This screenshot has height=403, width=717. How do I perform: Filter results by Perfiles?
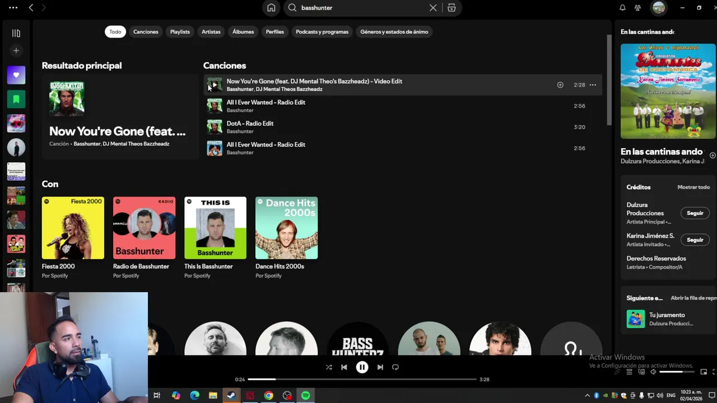pyautogui.click(x=275, y=32)
